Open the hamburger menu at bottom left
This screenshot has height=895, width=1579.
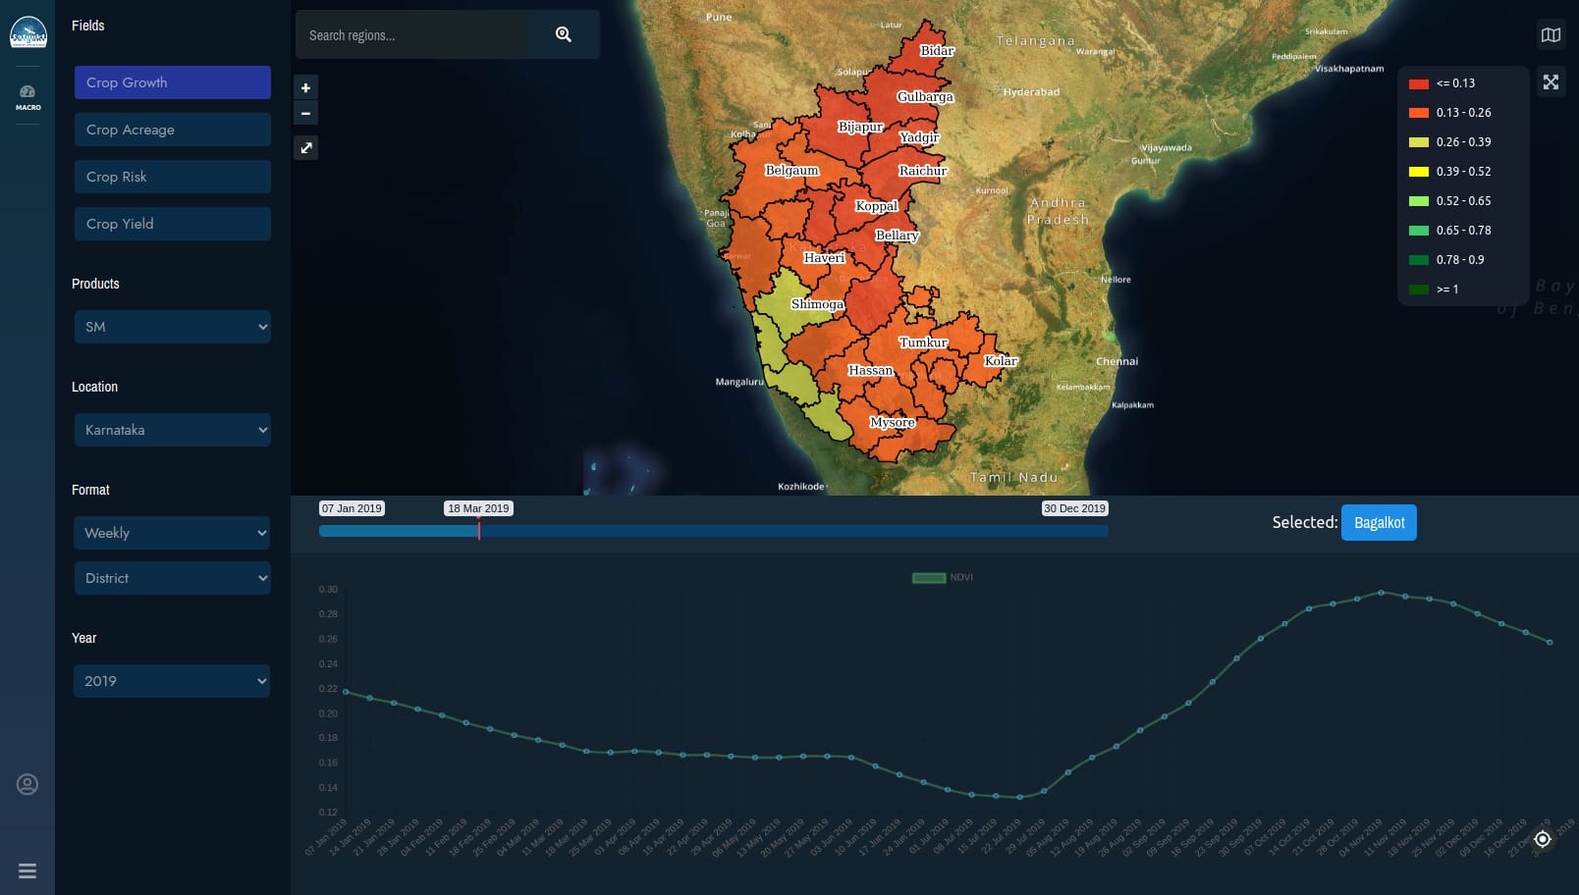pos(27,870)
